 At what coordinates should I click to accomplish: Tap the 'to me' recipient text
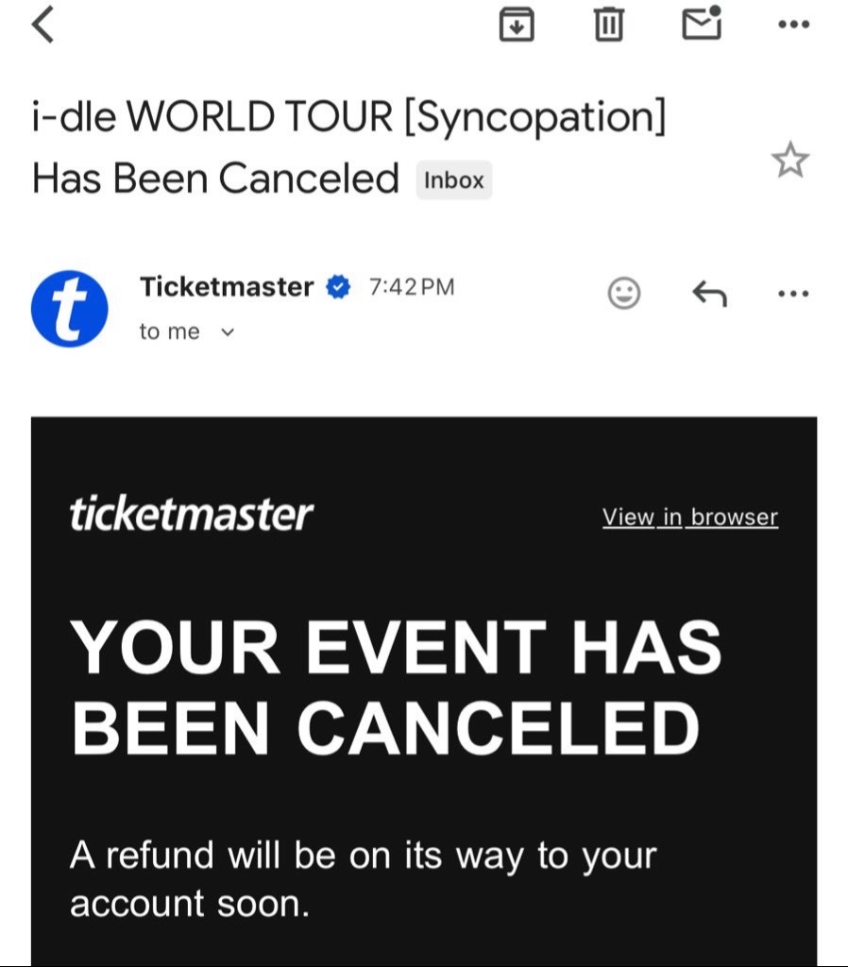(170, 331)
